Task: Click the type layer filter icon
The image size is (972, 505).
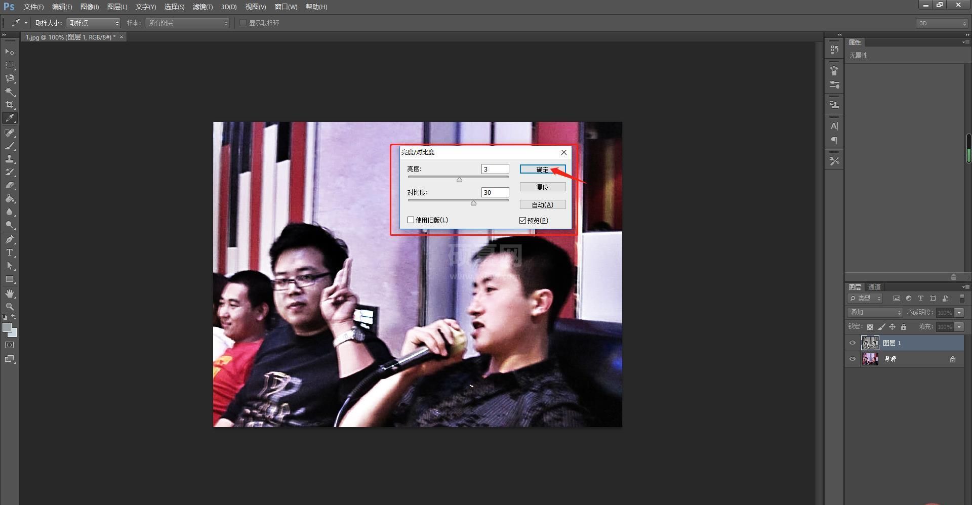Action: pyautogui.click(x=921, y=299)
